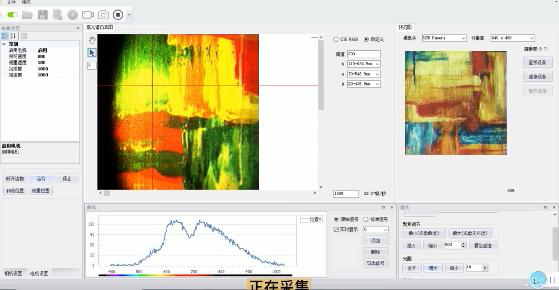Click image view scroll-up arrow

(x=321, y=37)
